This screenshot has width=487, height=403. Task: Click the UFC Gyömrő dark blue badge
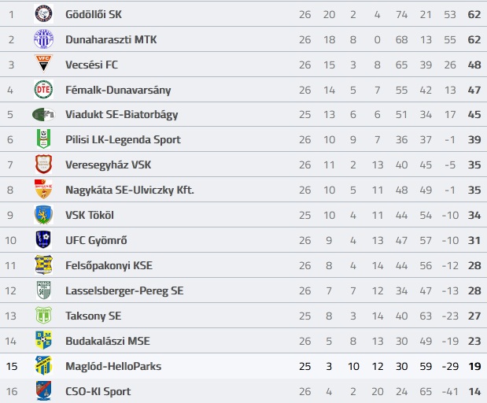[x=43, y=239]
